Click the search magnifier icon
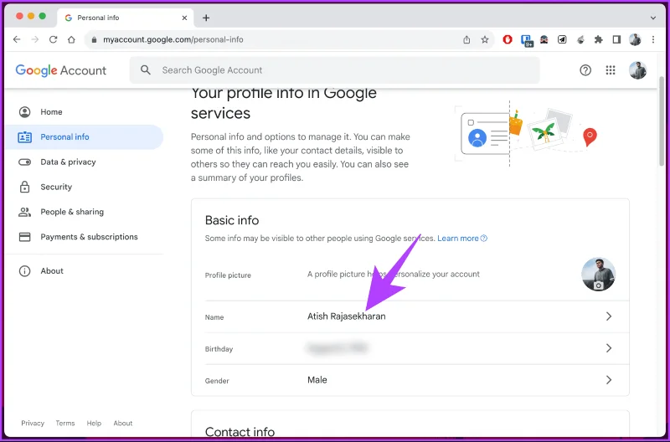 click(145, 70)
